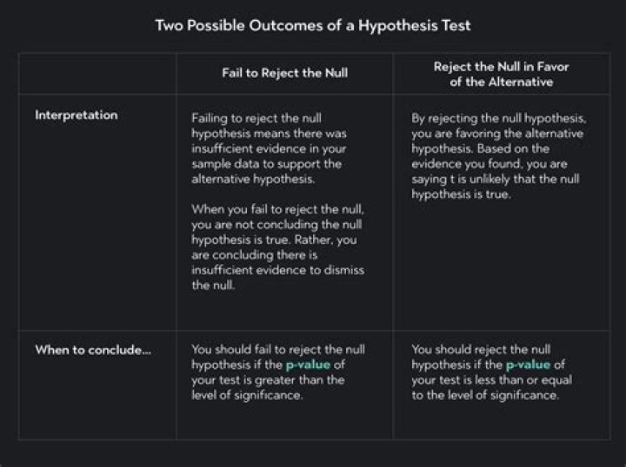
Task: Click the words "insufficient evidence to dismiss"
Action: (277, 271)
